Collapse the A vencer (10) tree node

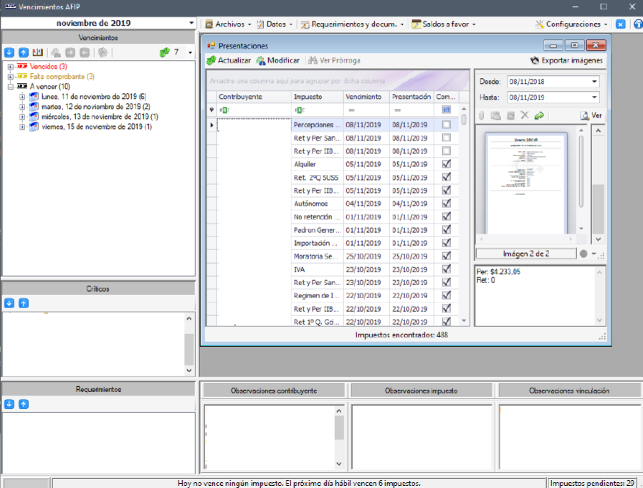11,86
